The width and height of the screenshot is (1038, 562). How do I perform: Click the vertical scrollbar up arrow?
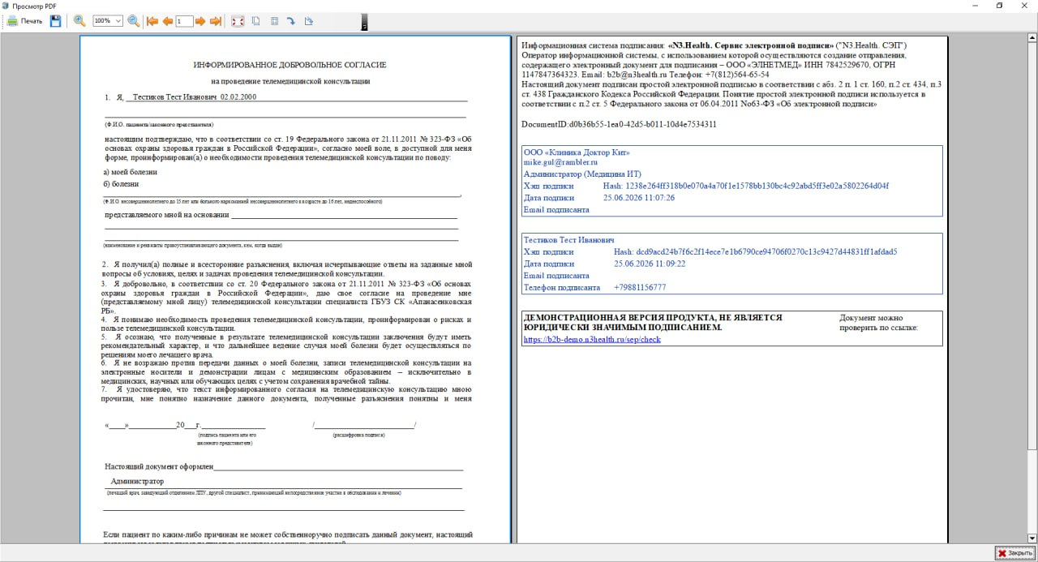click(1032, 38)
